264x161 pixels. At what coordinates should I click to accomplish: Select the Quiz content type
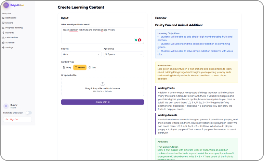click(x=92, y=67)
